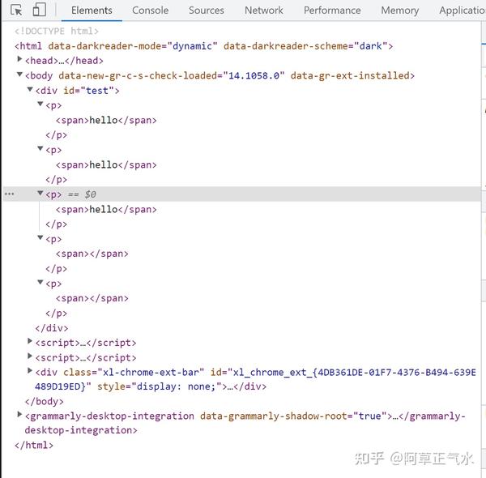
Task: Click the "dark" scheme attribute value
Action: [371, 46]
